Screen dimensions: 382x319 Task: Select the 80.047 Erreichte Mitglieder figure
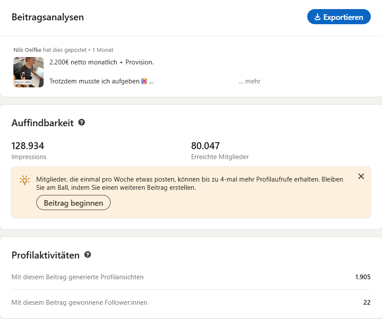coord(206,146)
